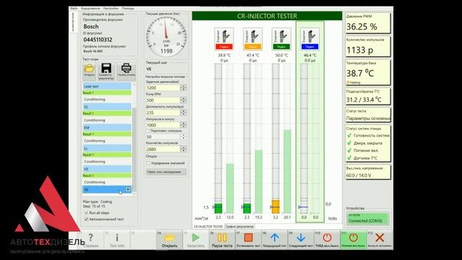Click F4 Открыть folder button in bottom bar

(x=170, y=240)
